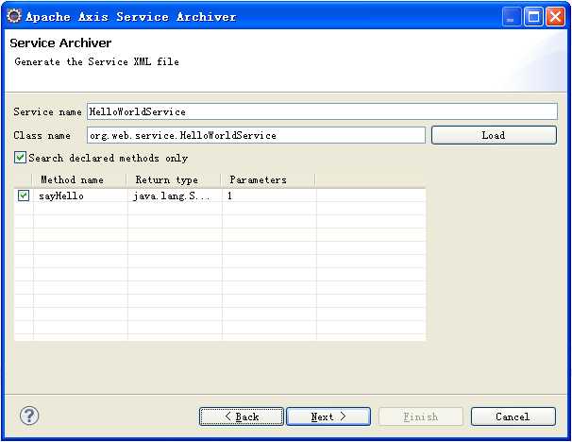Uncheck Search declared methods only
This screenshot has width=572, height=442.
pos(20,158)
